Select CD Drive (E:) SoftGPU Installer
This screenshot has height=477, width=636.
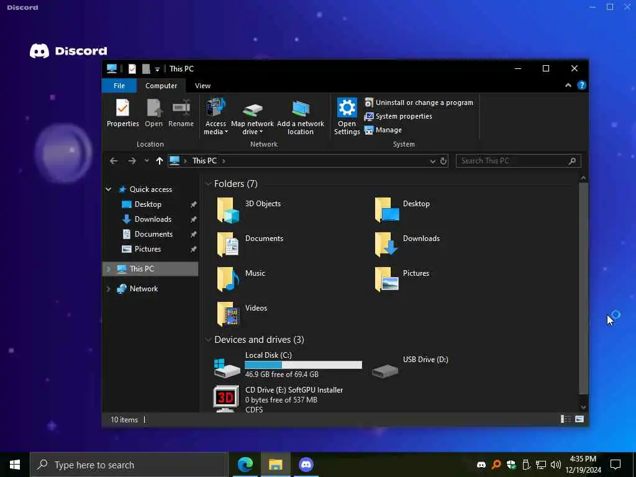278,399
